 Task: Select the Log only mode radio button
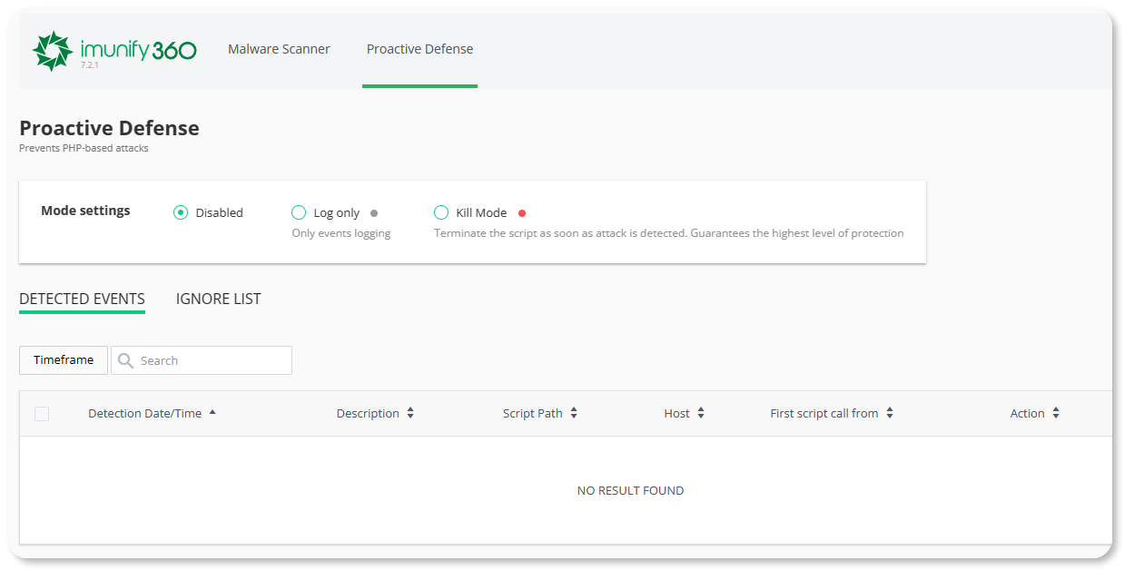coord(299,212)
